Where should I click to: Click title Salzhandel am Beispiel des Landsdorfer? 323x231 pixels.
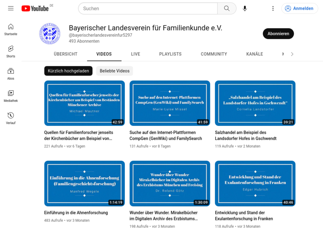(x=245, y=136)
